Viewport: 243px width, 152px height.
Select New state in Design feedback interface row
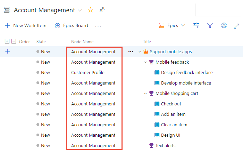click(x=43, y=72)
